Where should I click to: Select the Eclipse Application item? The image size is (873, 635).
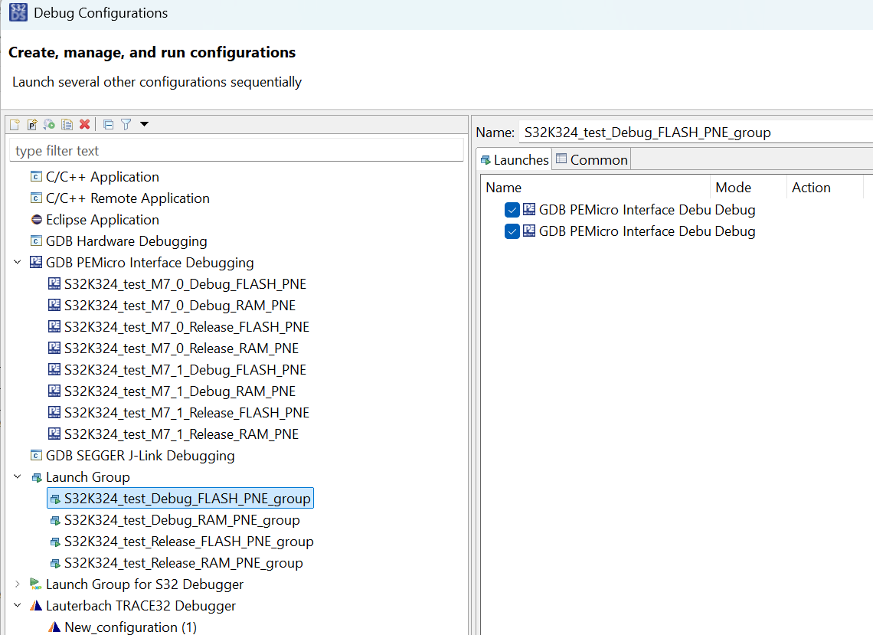pos(103,220)
